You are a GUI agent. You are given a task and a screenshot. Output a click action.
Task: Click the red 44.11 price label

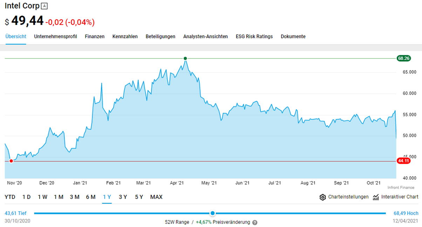coord(403,161)
